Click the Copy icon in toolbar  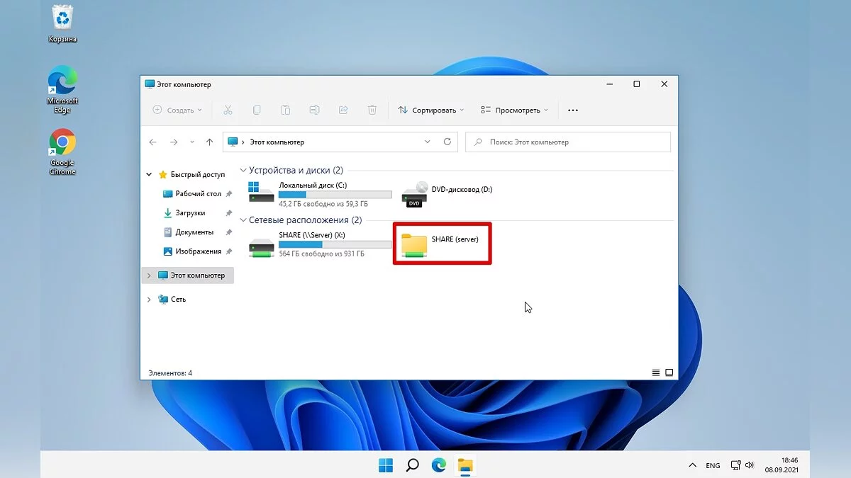(257, 110)
